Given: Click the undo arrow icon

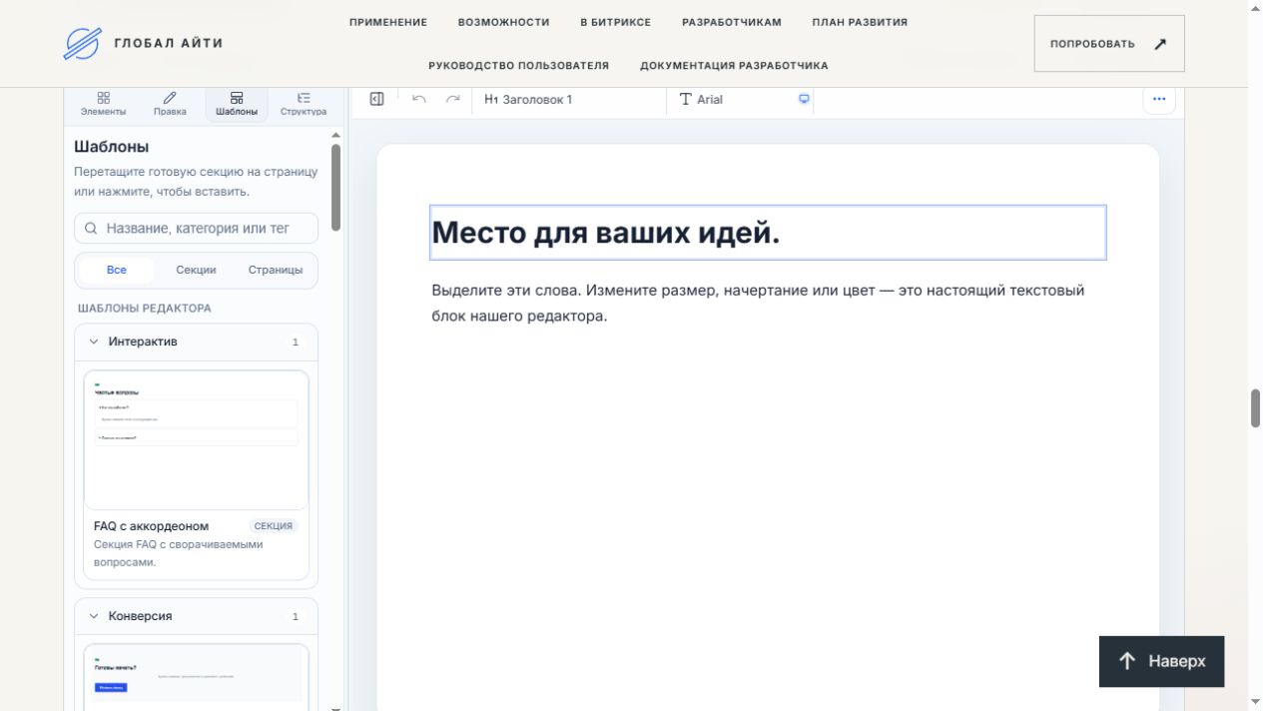Looking at the screenshot, I should point(419,99).
